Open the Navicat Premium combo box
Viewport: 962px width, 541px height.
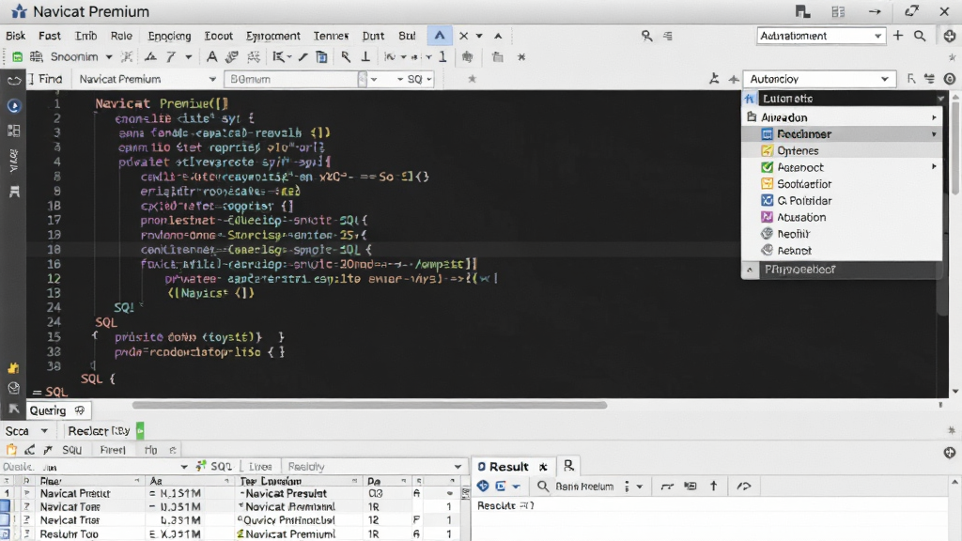click(146, 79)
